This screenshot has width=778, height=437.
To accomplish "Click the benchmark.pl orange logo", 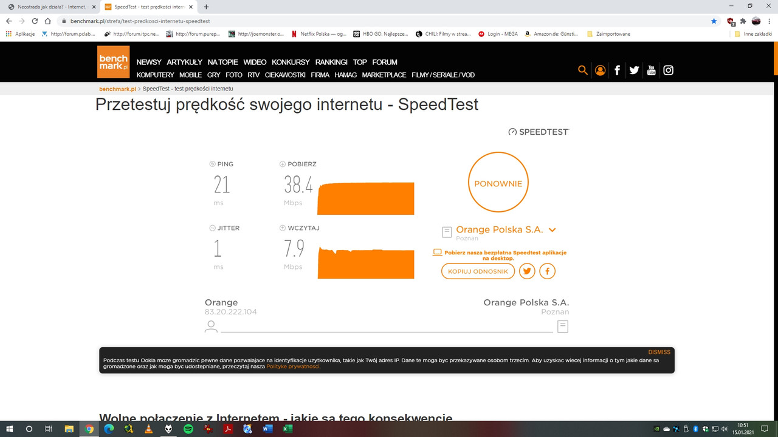I will pyautogui.click(x=113, y=62).
